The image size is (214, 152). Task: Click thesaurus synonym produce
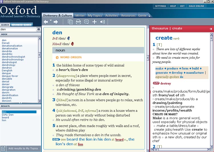(173, 68)
